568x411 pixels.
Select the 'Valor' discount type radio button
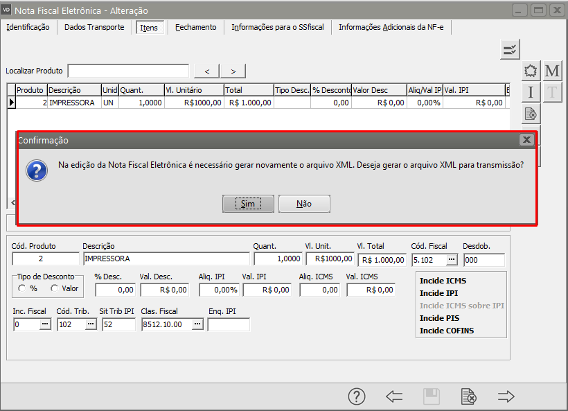pyautogui.click(x=54, y=288)
